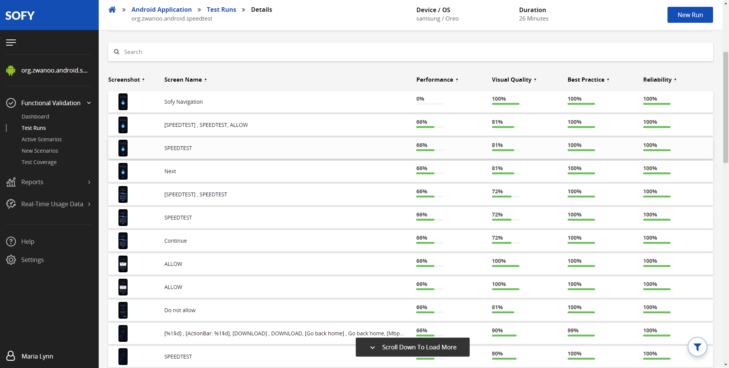Click best practice 99% bar in DOWNLOAD row

pos(581,335)
